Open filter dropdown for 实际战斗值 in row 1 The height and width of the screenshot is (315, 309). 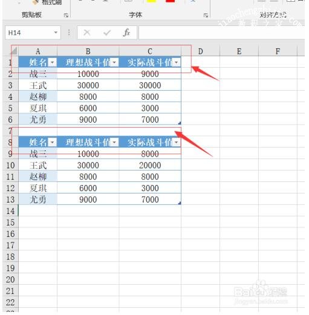[177, 62]
